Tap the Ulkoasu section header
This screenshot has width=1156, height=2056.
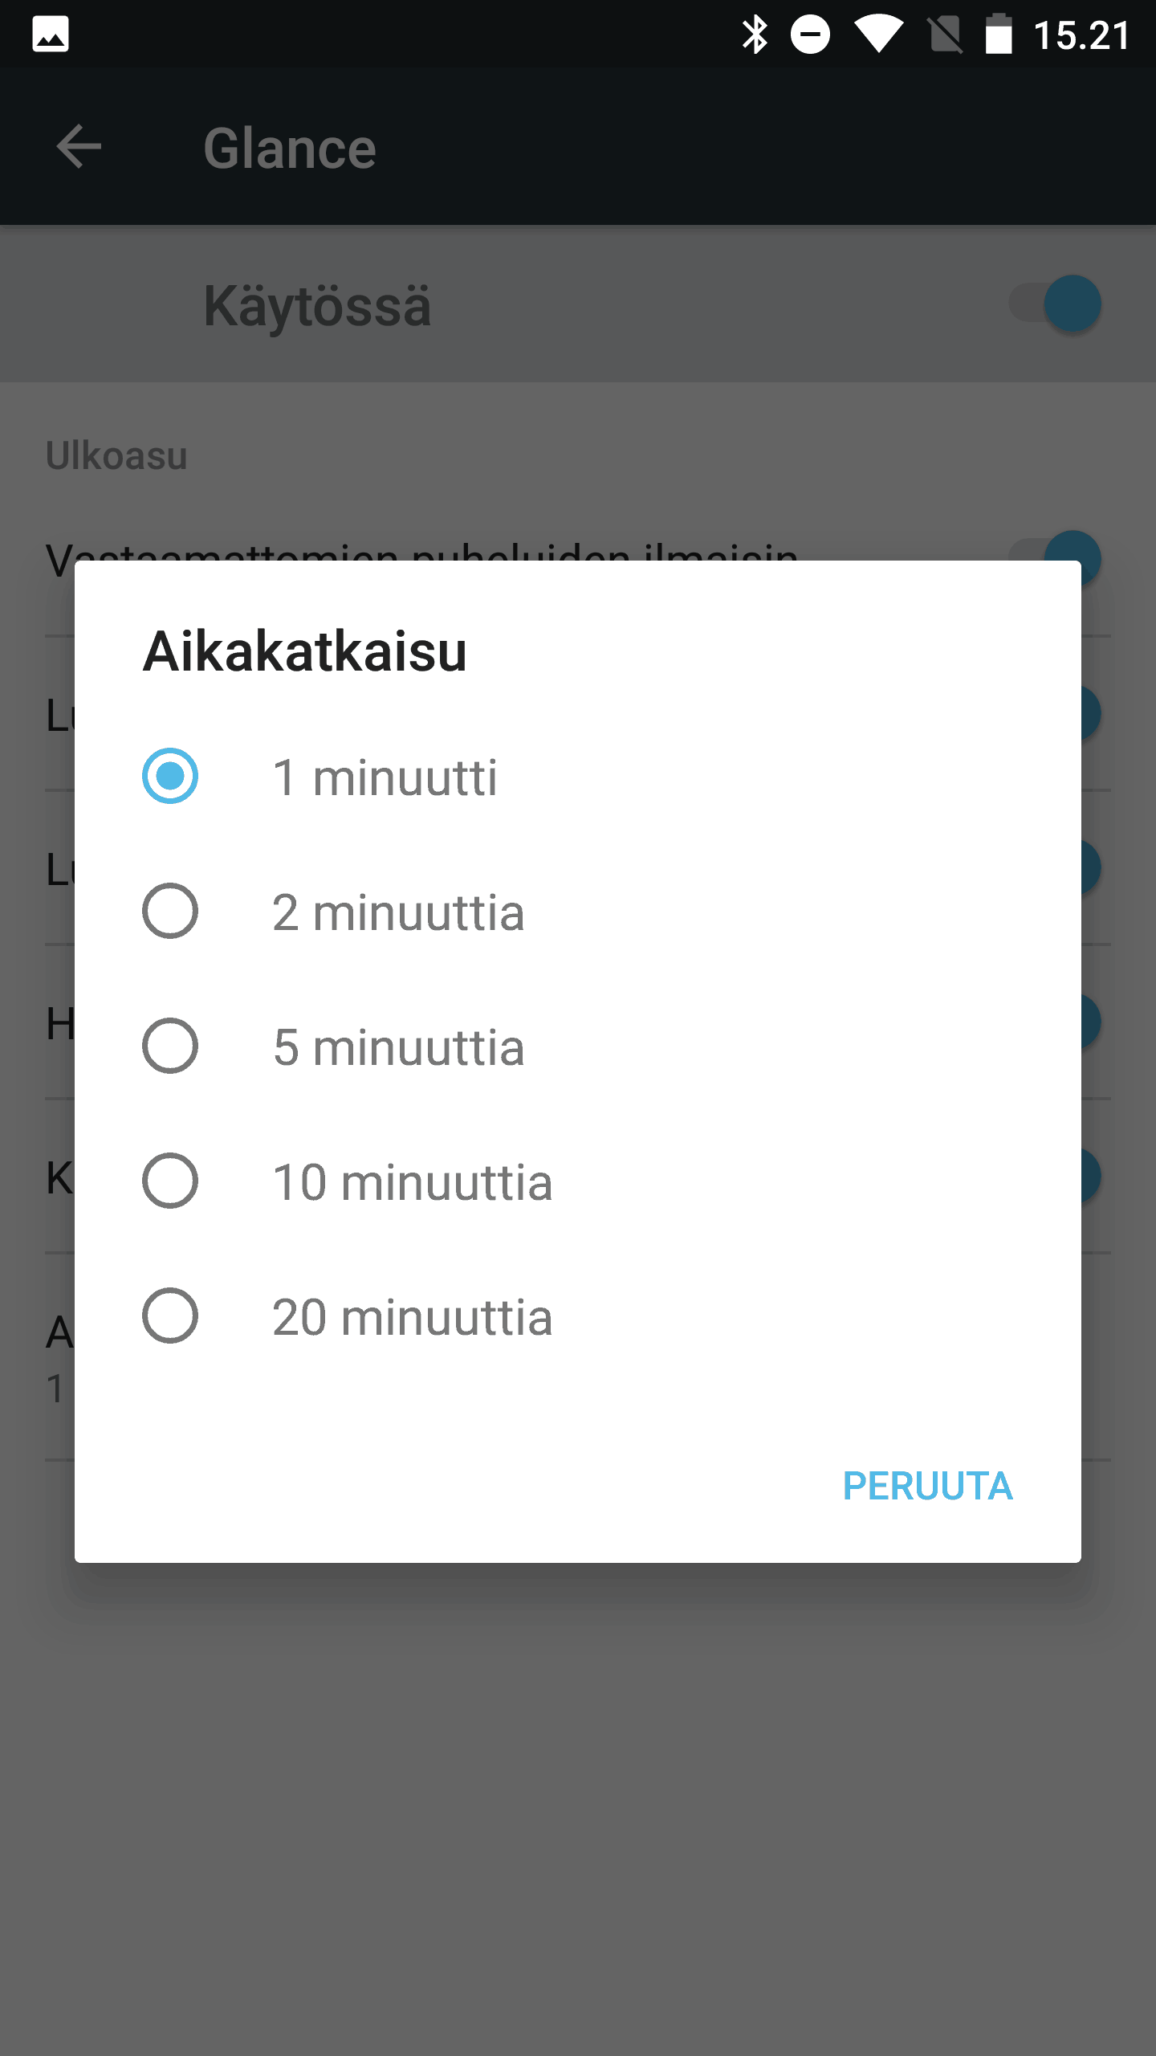point(116,456)
